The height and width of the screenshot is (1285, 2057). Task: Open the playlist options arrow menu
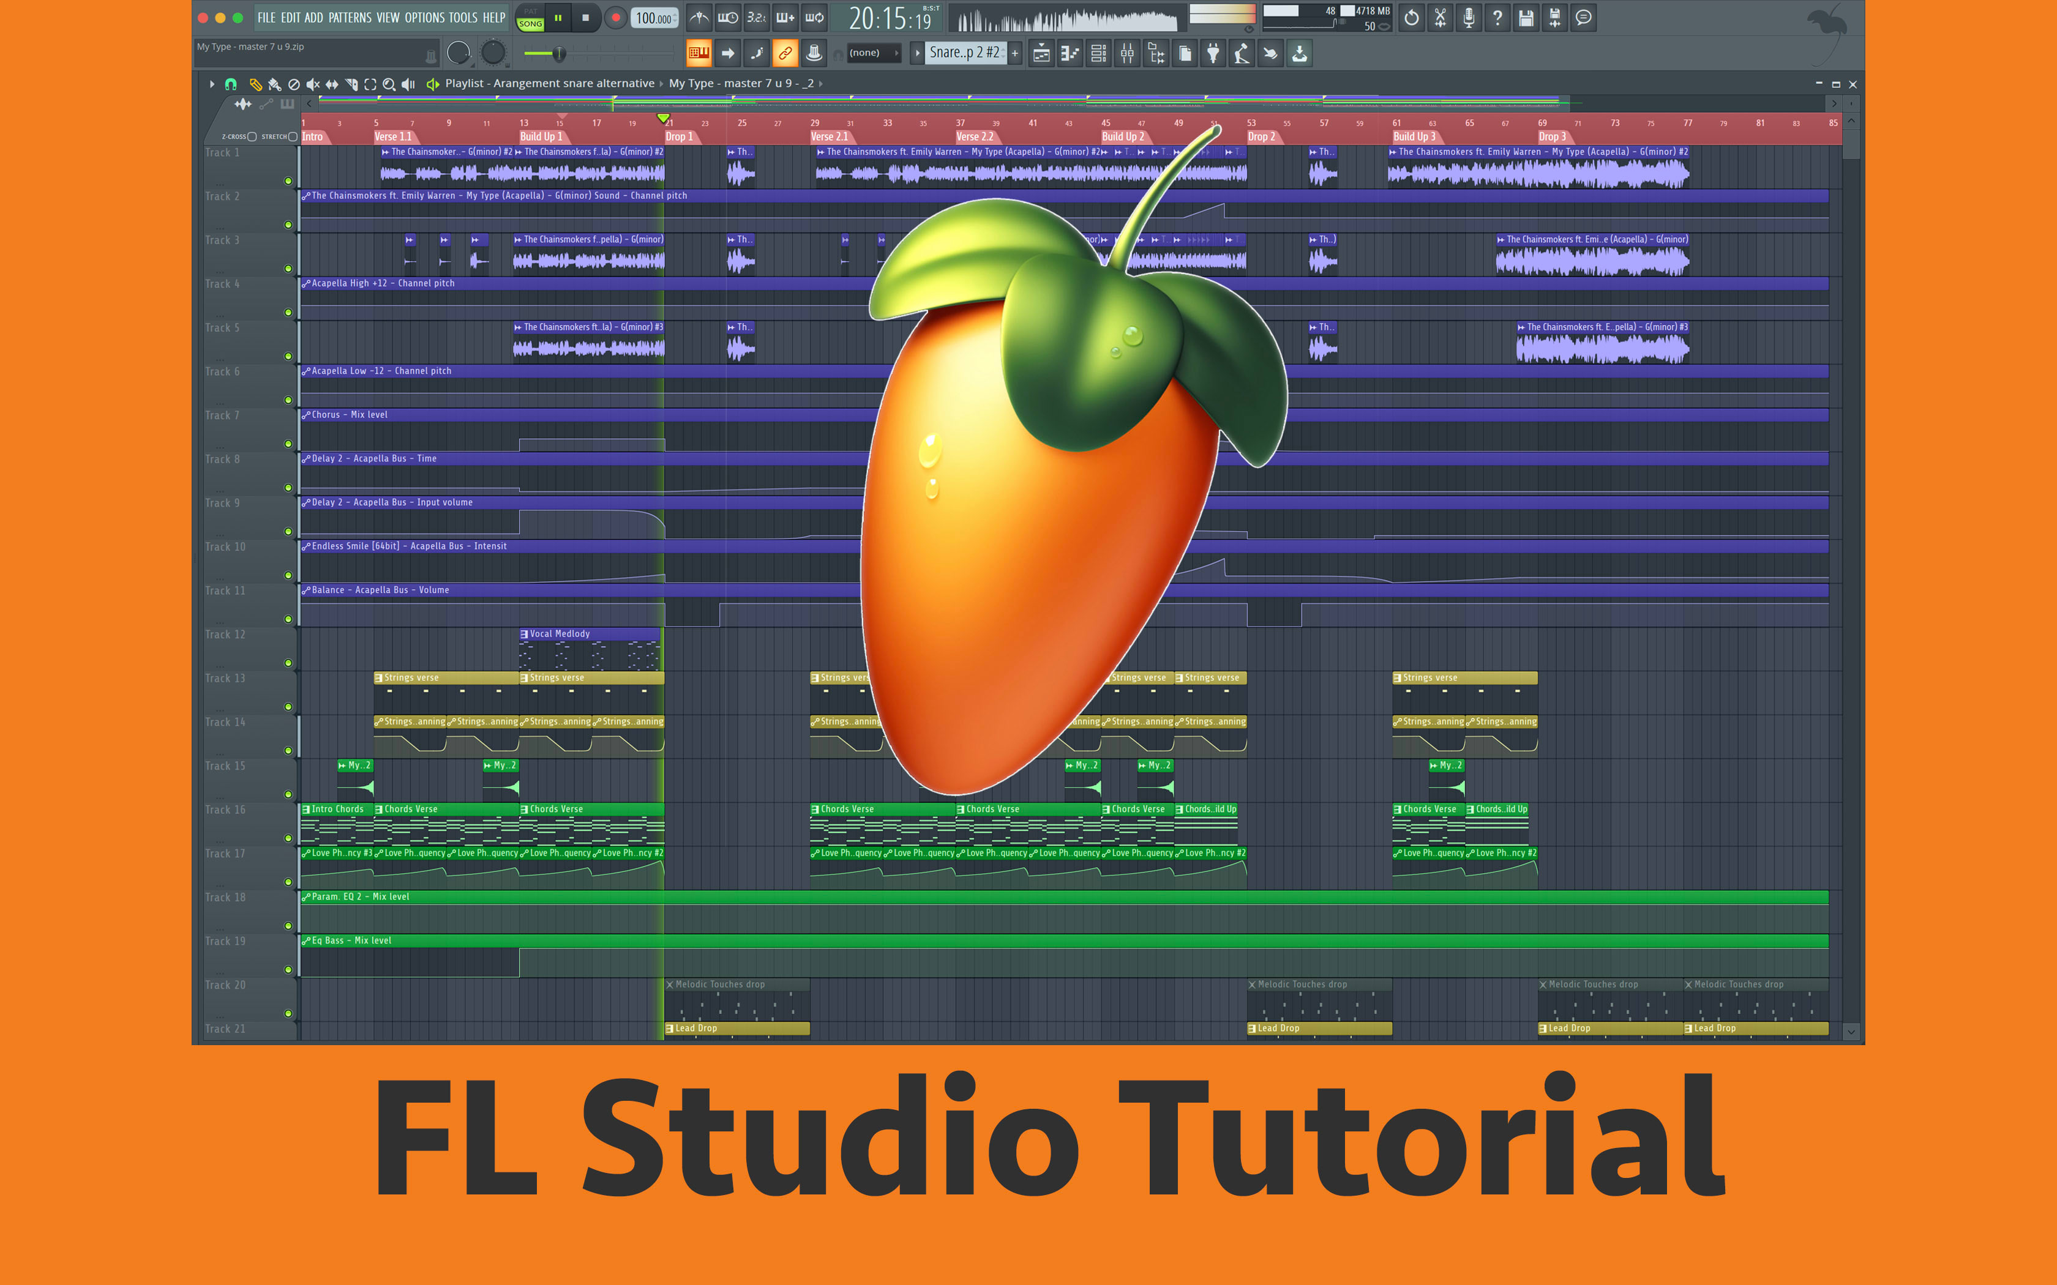coord(212,84)
